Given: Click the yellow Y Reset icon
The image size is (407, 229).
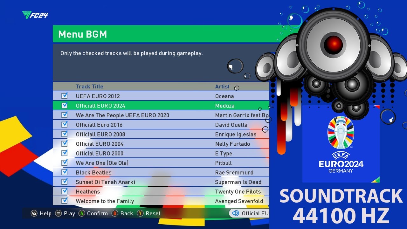Looking at the screenshot, I should (x=140, y=213).
